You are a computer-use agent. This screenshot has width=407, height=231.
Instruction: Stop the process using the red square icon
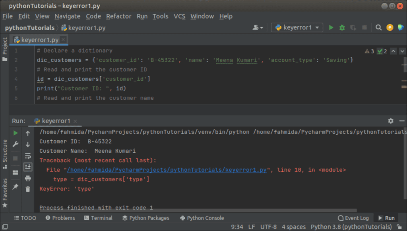pyautogui.click(x=16, y=159)
